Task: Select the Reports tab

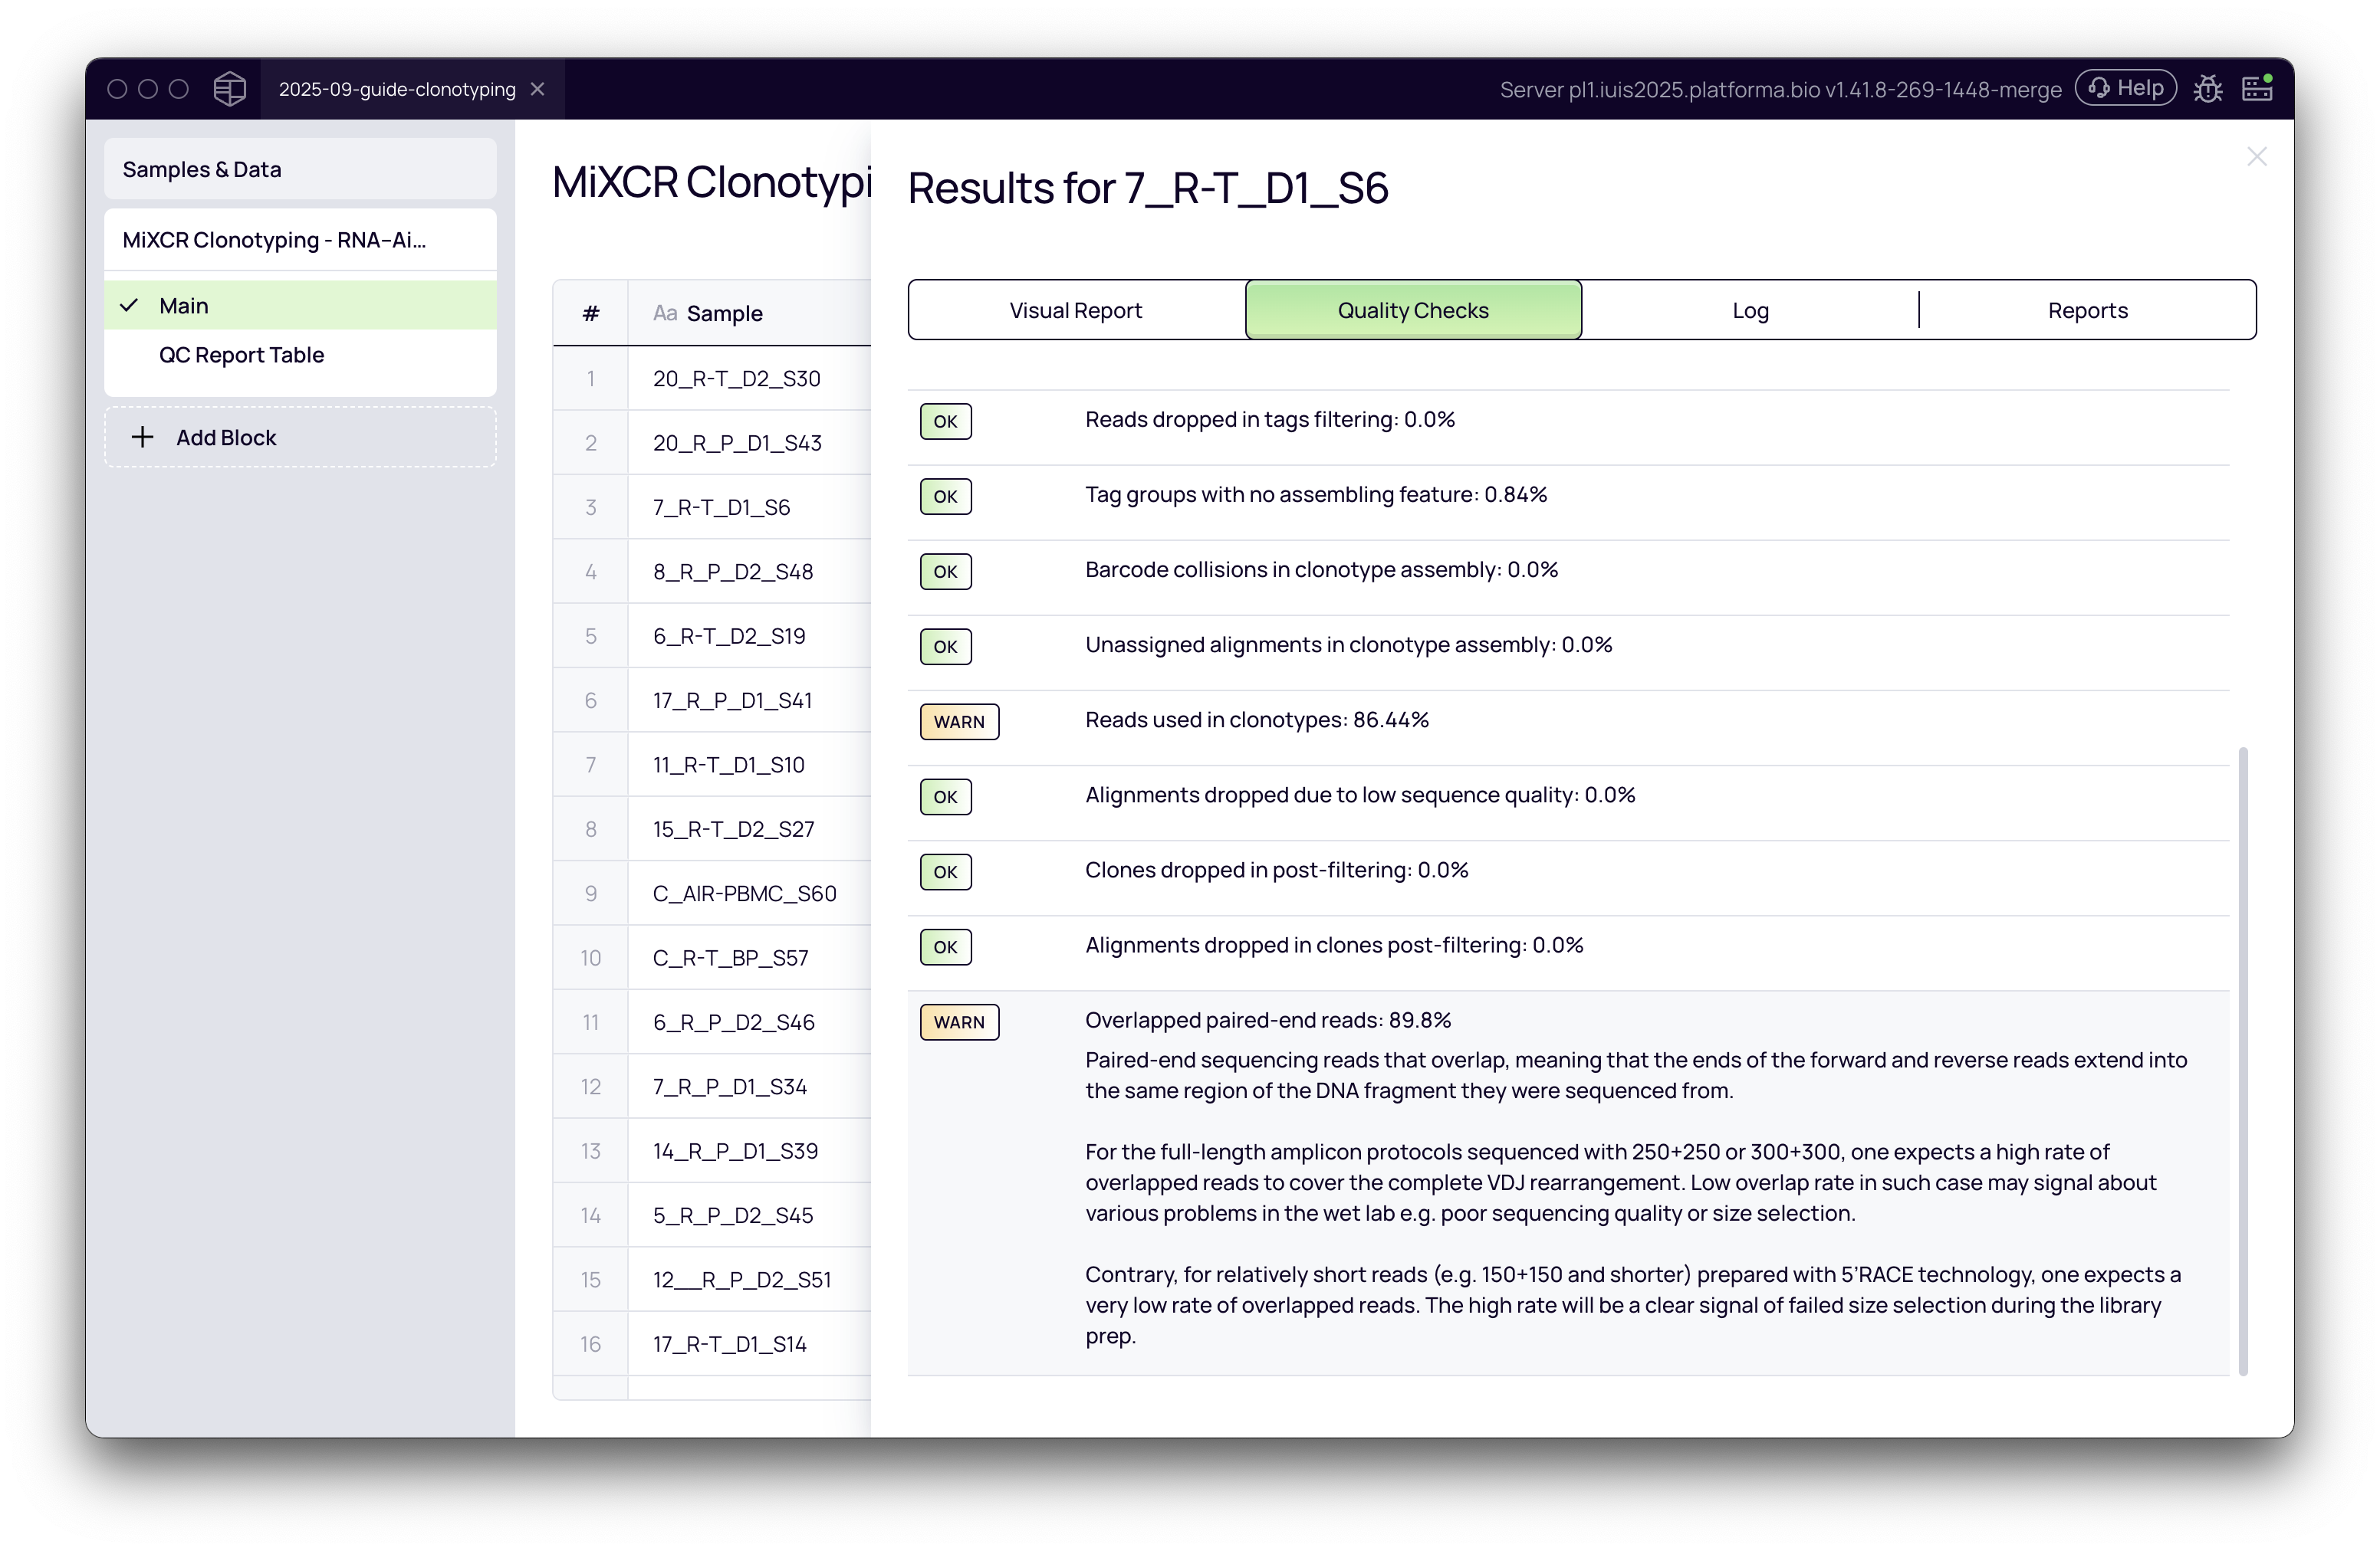Action: (2087, 311)
